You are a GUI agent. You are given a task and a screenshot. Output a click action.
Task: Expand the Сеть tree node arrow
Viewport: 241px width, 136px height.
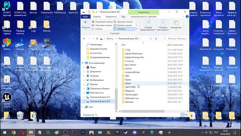point(82,107)
